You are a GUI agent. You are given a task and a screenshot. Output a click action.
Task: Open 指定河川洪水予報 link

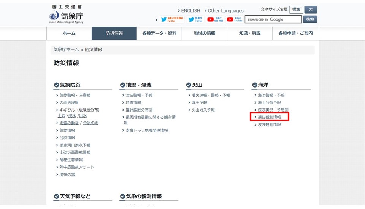point(75,145)
